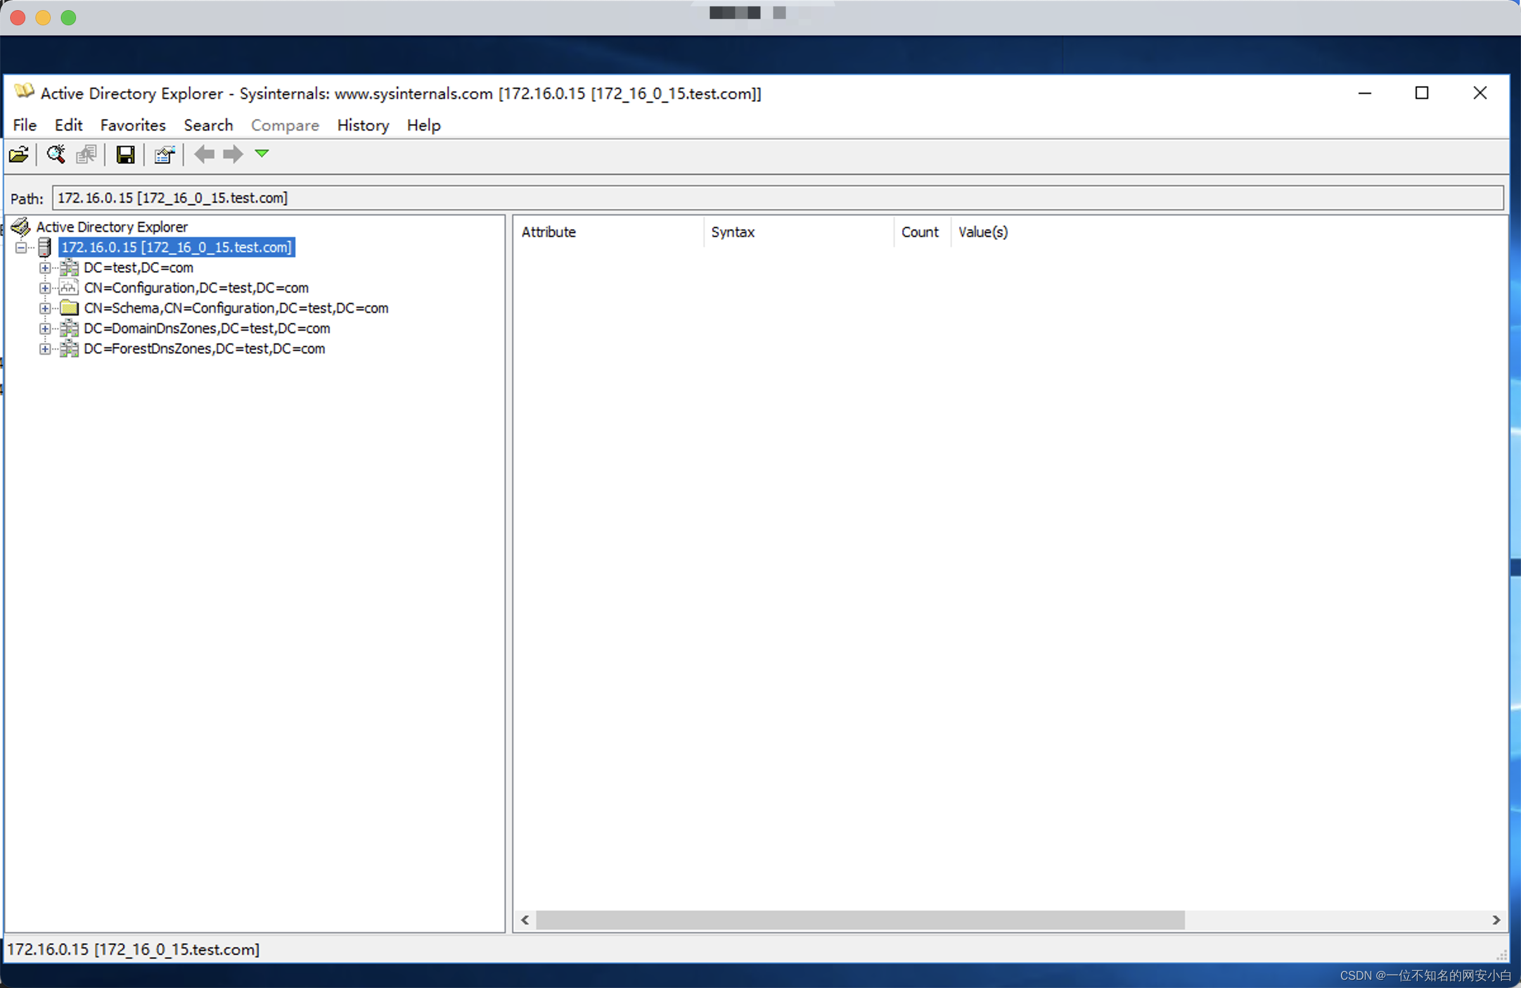
Task: Click inside the Path text field
Action: (767, 198)
